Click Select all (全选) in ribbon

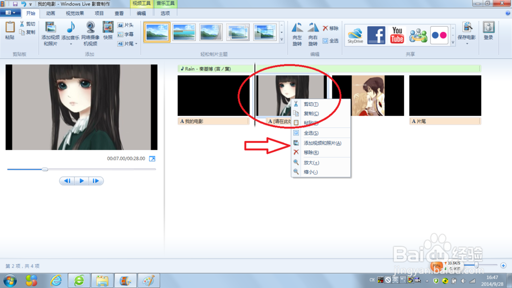click(330, 41)
